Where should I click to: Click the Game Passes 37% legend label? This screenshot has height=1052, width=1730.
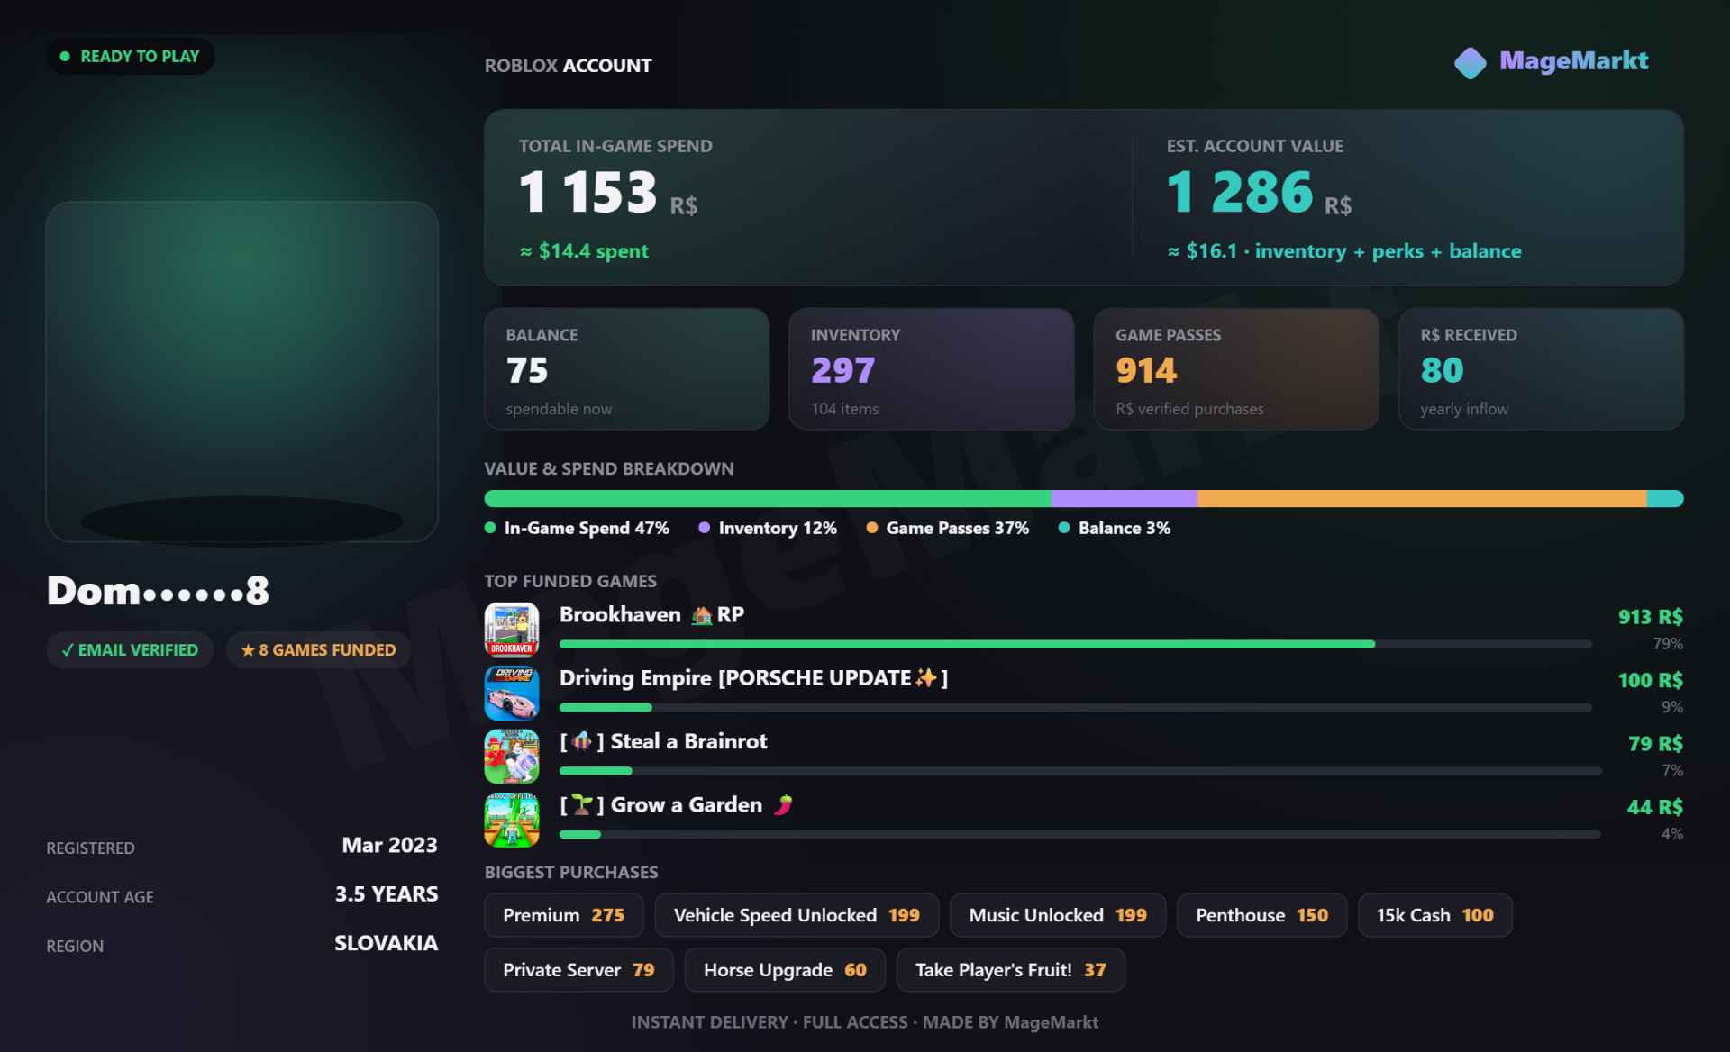pyautogui.click(x=957, y=528)
